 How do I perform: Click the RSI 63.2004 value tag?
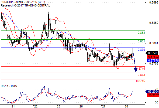(152, 92)
